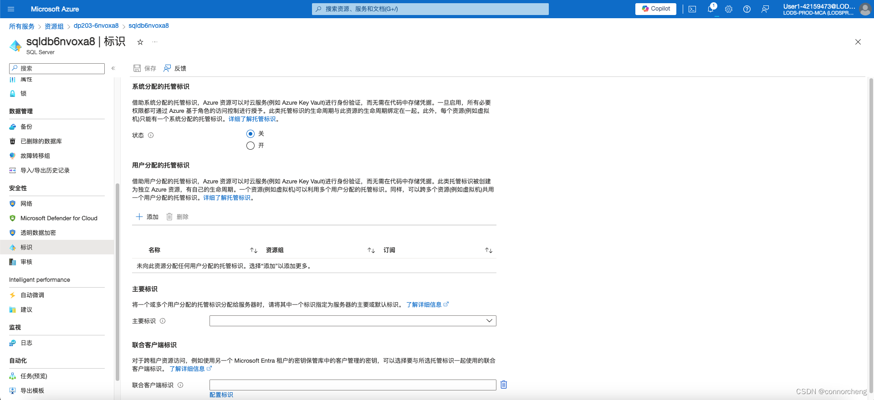
Task: Close the blade with the X button
Action: (858, 42)
